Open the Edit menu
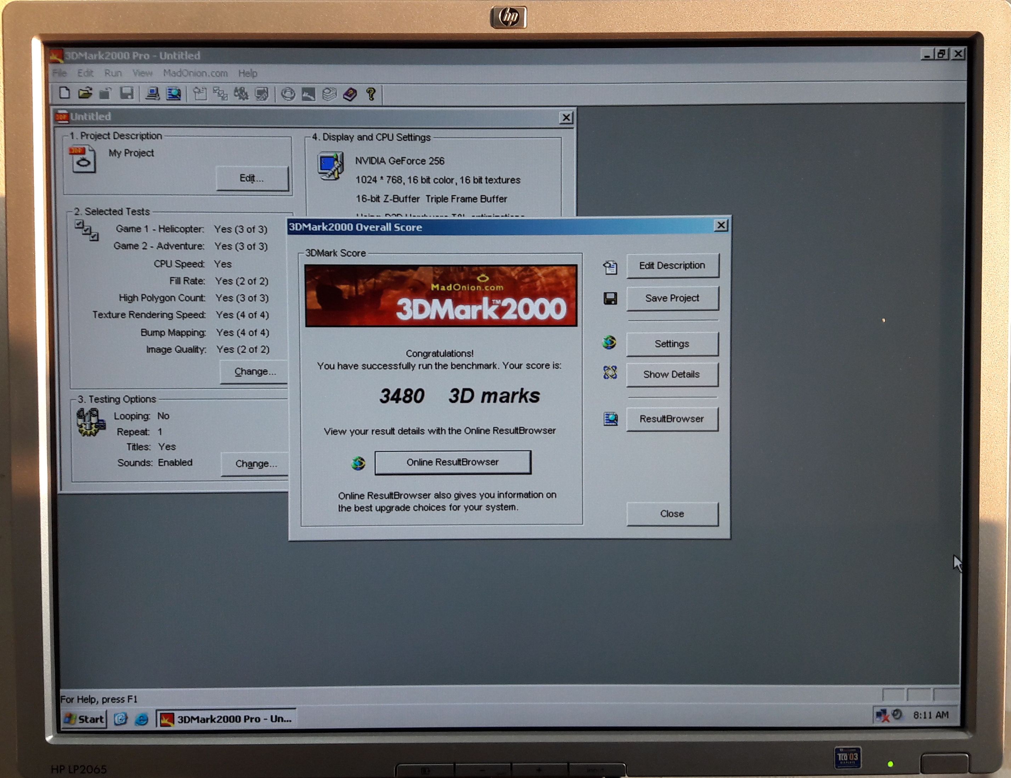1011x778 pixels. [x=85, y=73]
